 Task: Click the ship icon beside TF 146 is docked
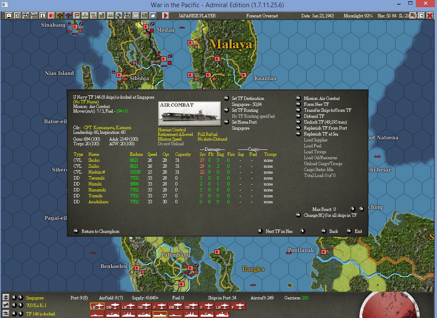coord(6,313)
